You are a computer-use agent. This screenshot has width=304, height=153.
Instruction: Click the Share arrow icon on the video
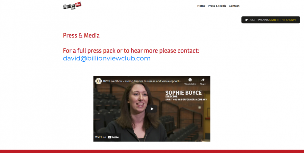pyautogui.click(x=203, y=80)
